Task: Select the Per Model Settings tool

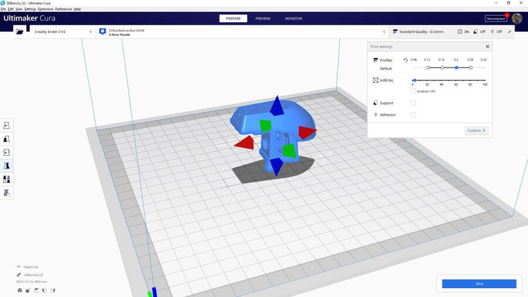Action: click(x=6, y=180)
